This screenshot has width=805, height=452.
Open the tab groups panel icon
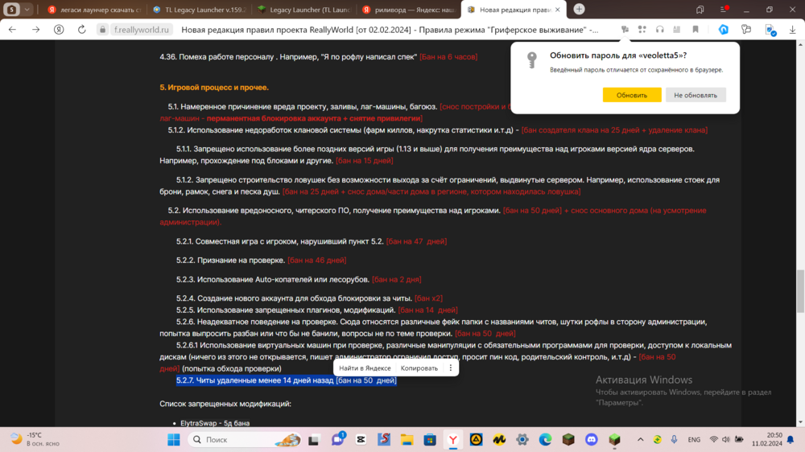pyautogui.click(x=11, y=9)
